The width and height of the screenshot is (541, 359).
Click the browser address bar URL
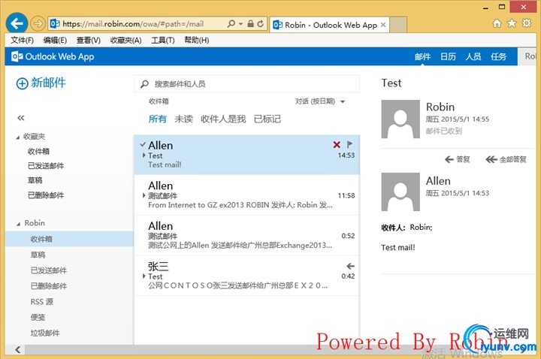(133, 24)
